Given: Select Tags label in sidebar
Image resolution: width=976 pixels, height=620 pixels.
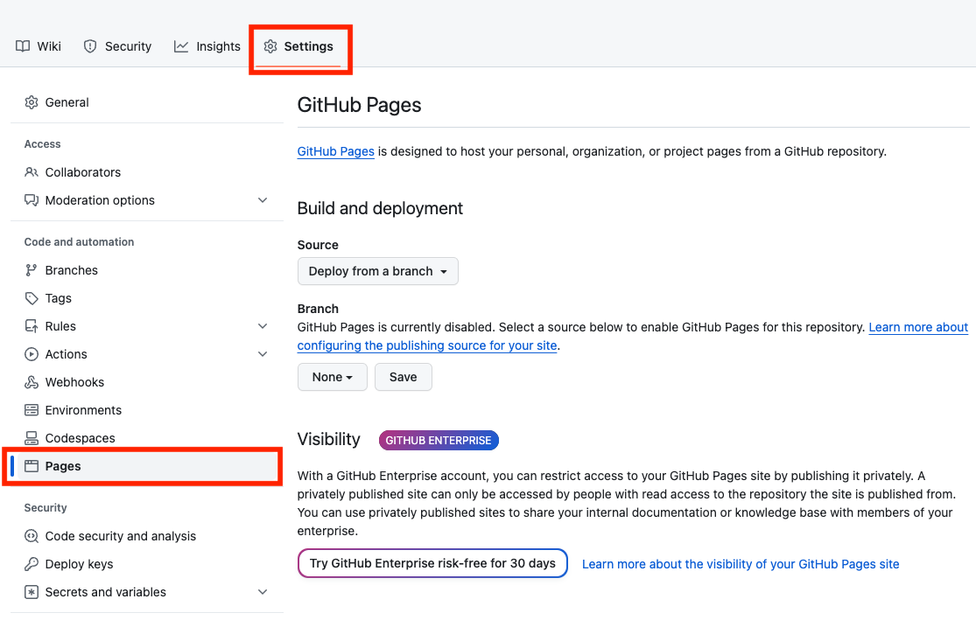Looking at the screenshot, I should point(59,298).
